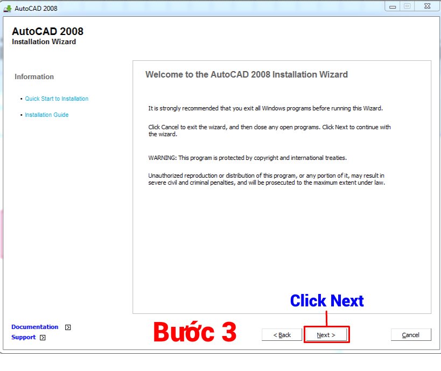Image resolution: width=441 pixels, height=371 pixels.
Task: Click the 'Unauthorized reproduction or distribution' paragraph
Action: (267, 179)
